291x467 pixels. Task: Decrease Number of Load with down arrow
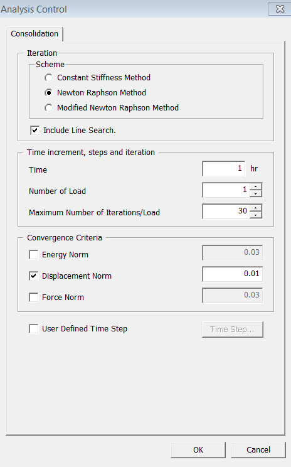[256, 193]
